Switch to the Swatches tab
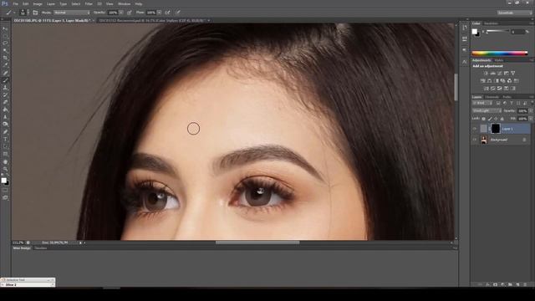535x301 pixels. [491, 23]
